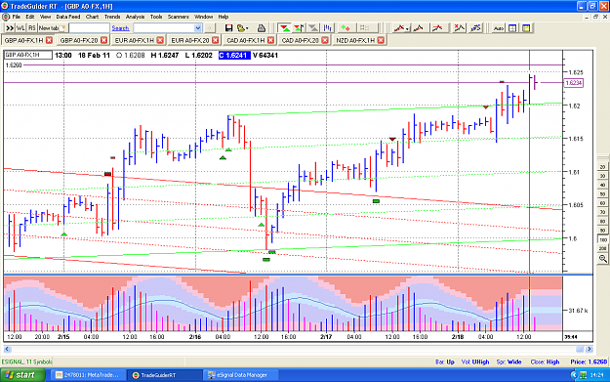
Task: Click the delete trend line icon with red X
Action: tap(460, 28)
